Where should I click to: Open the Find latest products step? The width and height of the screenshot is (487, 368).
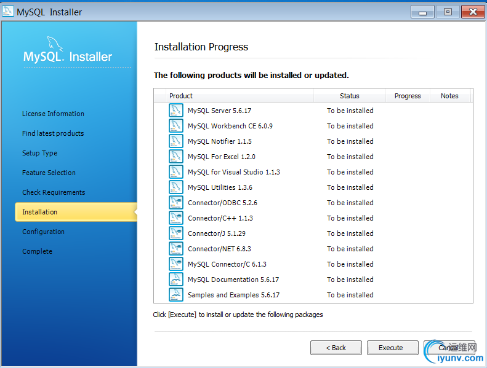coord(53,133)
